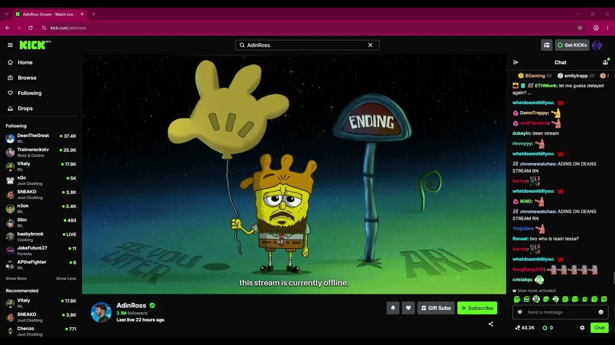Open the chat leaderboard icon
The width and height of the screenshot is (615, 345).
tap(605, 62)
